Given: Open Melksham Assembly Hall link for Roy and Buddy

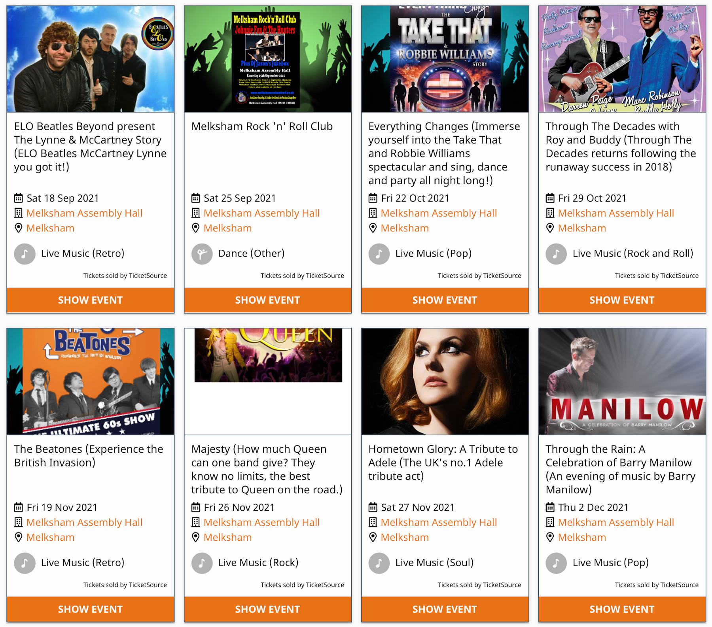Looking at the screenshot, I should (x=616, y=213).
